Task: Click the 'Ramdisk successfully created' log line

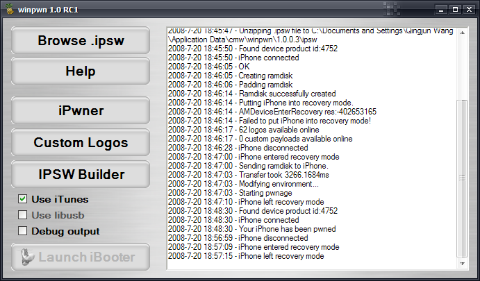Action: pyautogui.click(x=252, y=94)
